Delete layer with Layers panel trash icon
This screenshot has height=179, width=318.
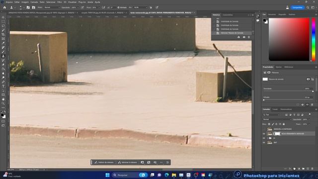coord(312,169)
